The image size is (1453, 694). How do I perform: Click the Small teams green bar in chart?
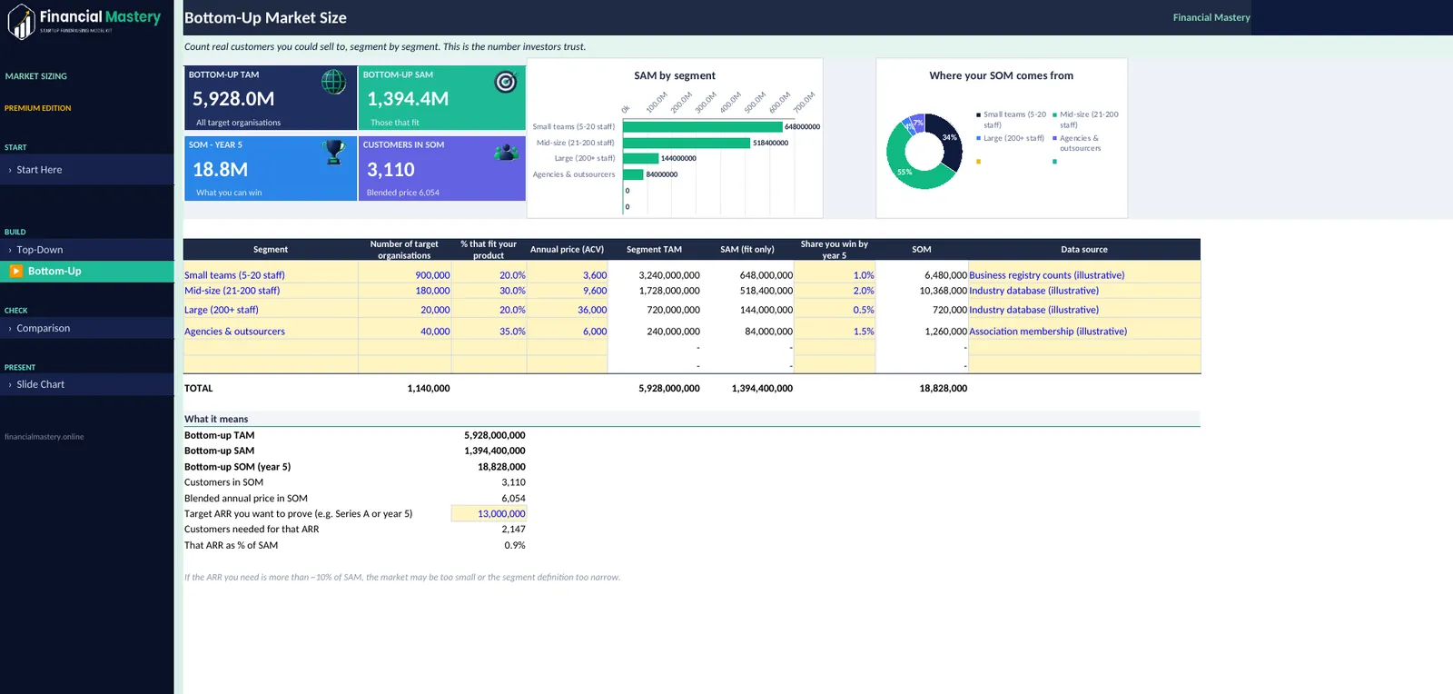702,126
